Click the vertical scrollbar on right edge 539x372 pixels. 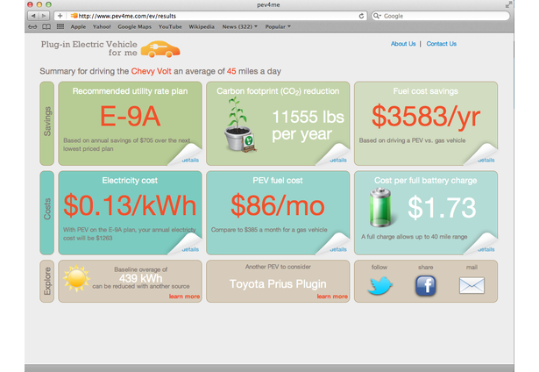514,75
